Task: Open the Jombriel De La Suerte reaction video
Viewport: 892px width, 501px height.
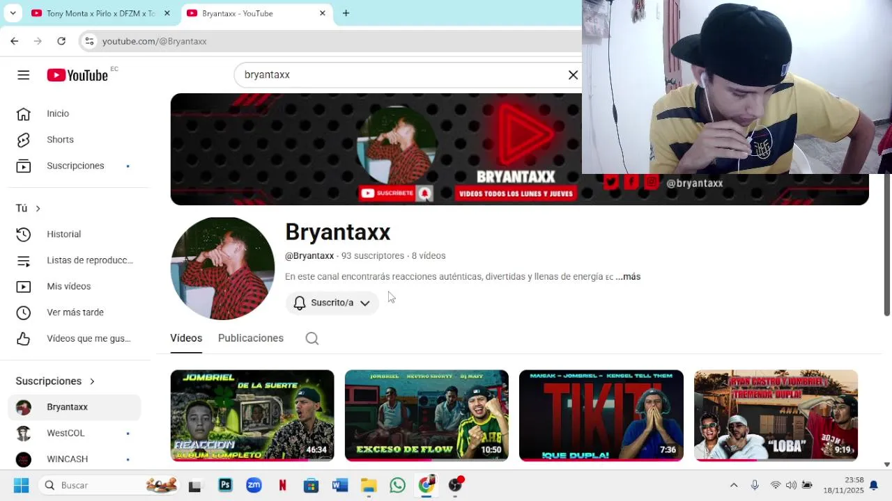Action: [x=252, y=415]
